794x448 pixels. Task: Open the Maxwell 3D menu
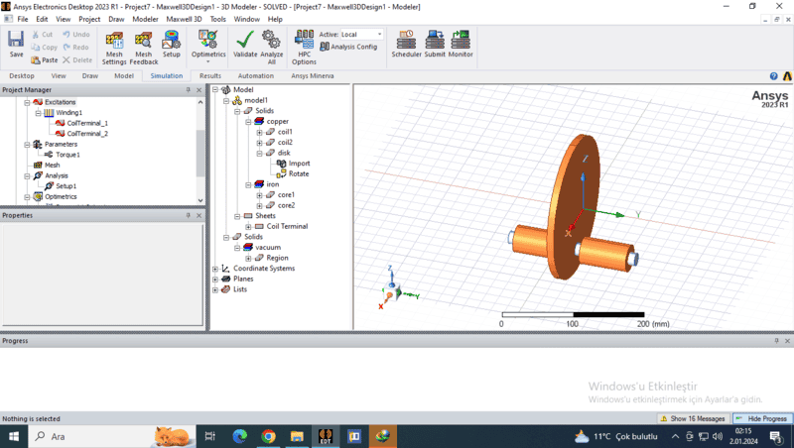(184, 19)
